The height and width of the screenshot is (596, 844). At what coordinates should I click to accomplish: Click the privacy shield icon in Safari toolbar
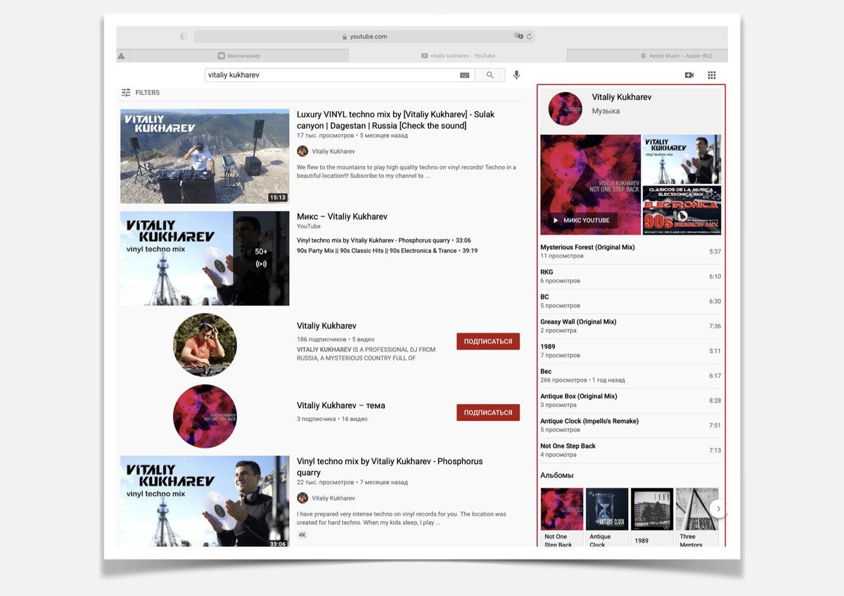184,37
